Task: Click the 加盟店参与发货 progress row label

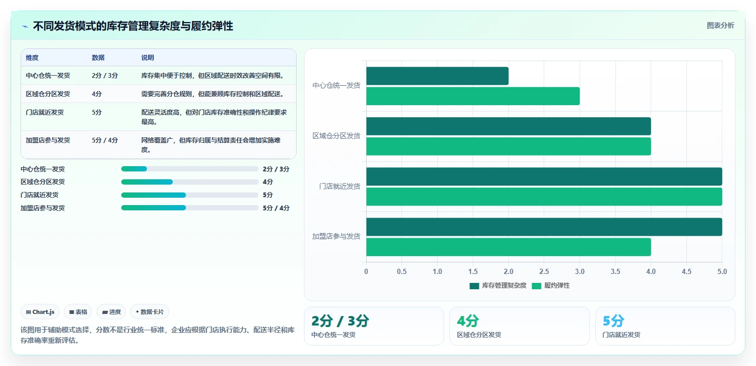Action: tap(43, 208)
